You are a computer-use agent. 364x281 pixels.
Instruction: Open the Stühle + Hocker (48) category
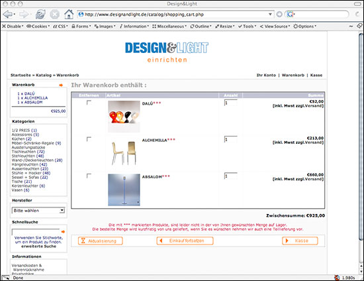31,173
